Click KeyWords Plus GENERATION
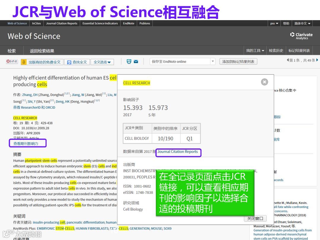The width and height of the screenshot is (320, 240). pyautogui.click(x=140, y=228)
